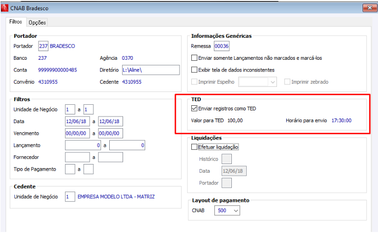Click the Diretório input field
The height and width of the screenshot is (233, 378).
(x=151, y=70)
